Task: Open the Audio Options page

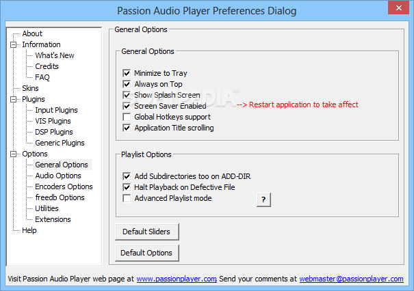Action: pos(58,176)
